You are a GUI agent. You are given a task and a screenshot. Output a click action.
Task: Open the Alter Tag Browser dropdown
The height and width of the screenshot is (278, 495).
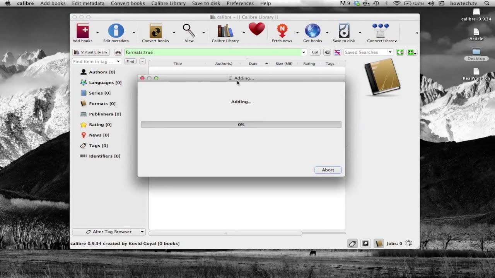point(109,232)
